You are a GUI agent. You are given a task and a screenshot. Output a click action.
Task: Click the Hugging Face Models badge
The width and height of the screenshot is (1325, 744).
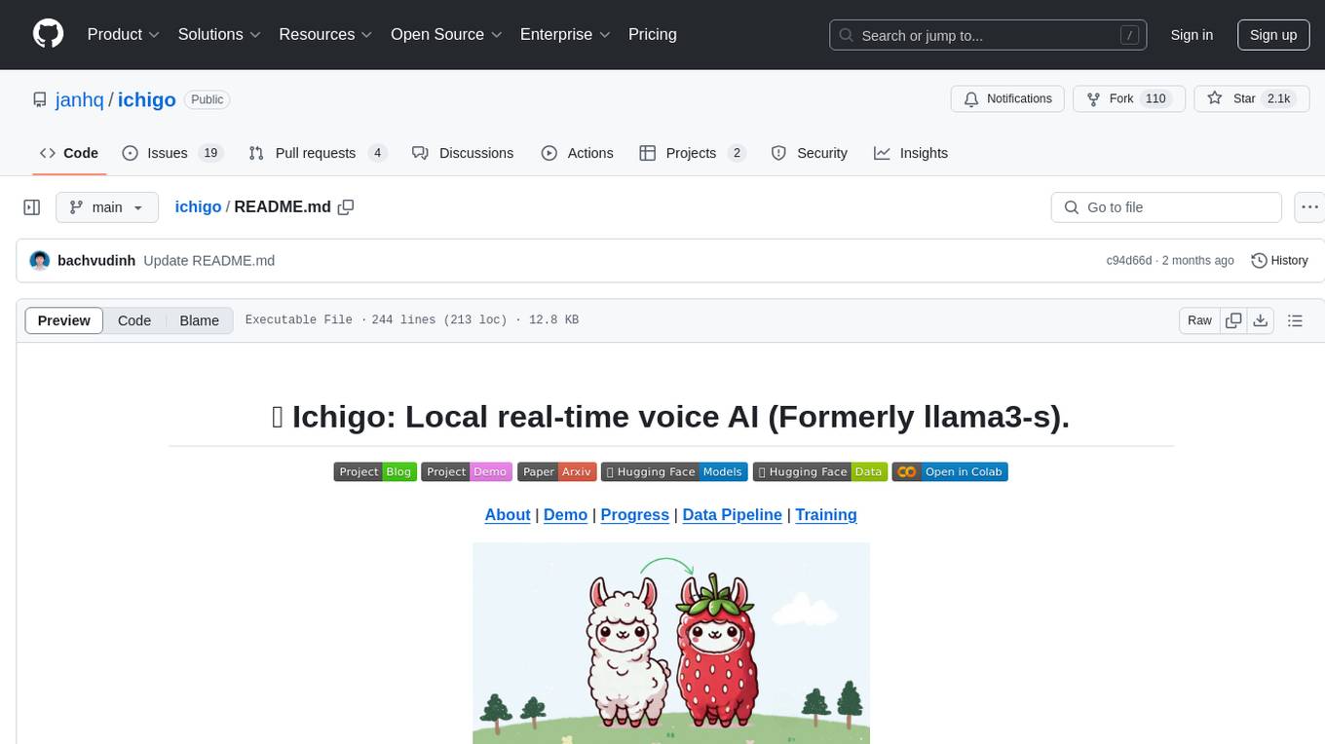coord(674,471)
